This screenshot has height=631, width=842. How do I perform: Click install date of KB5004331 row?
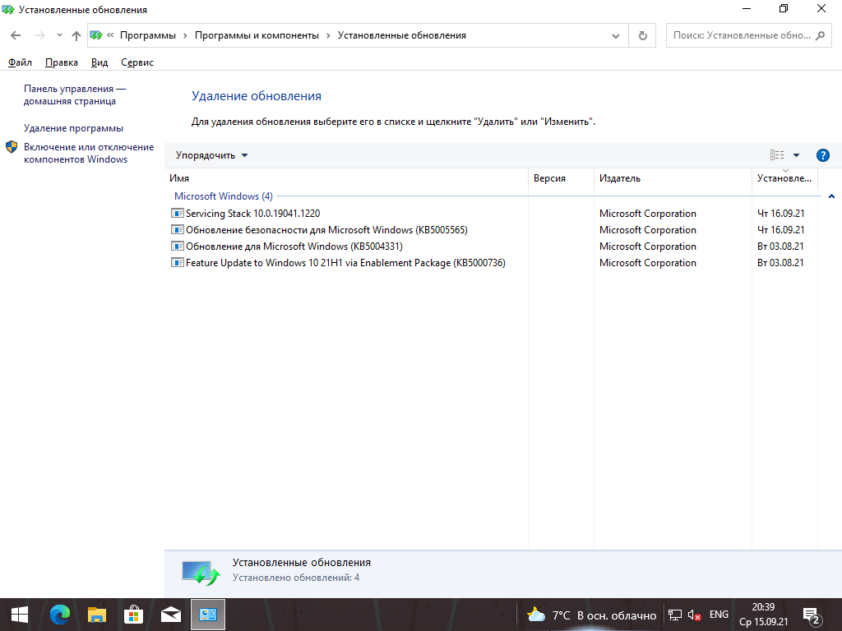click(780, 246)
